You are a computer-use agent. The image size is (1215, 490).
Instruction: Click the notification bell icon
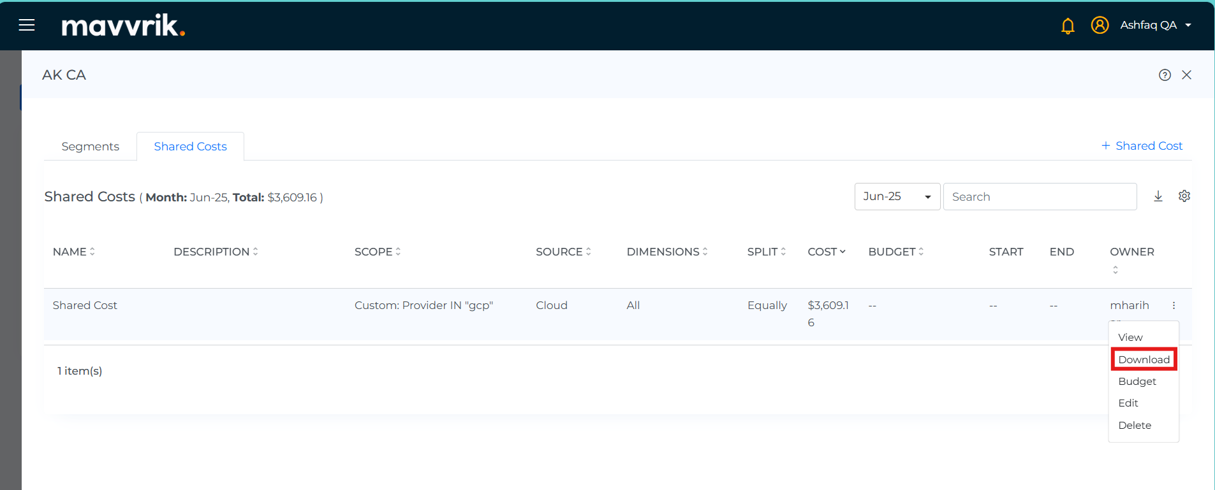[x=1067, y=25]
